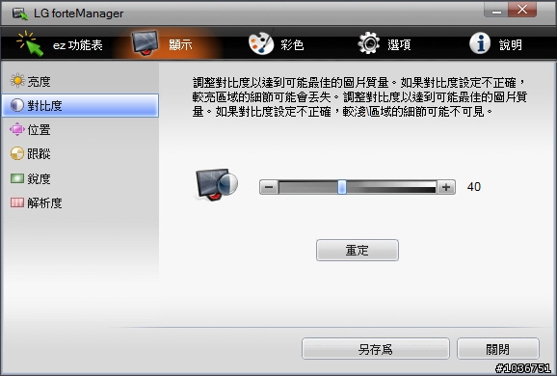Click the green cursor ez icon
The width and height of the screenshot is (557, 376).
tap(30, 43)
